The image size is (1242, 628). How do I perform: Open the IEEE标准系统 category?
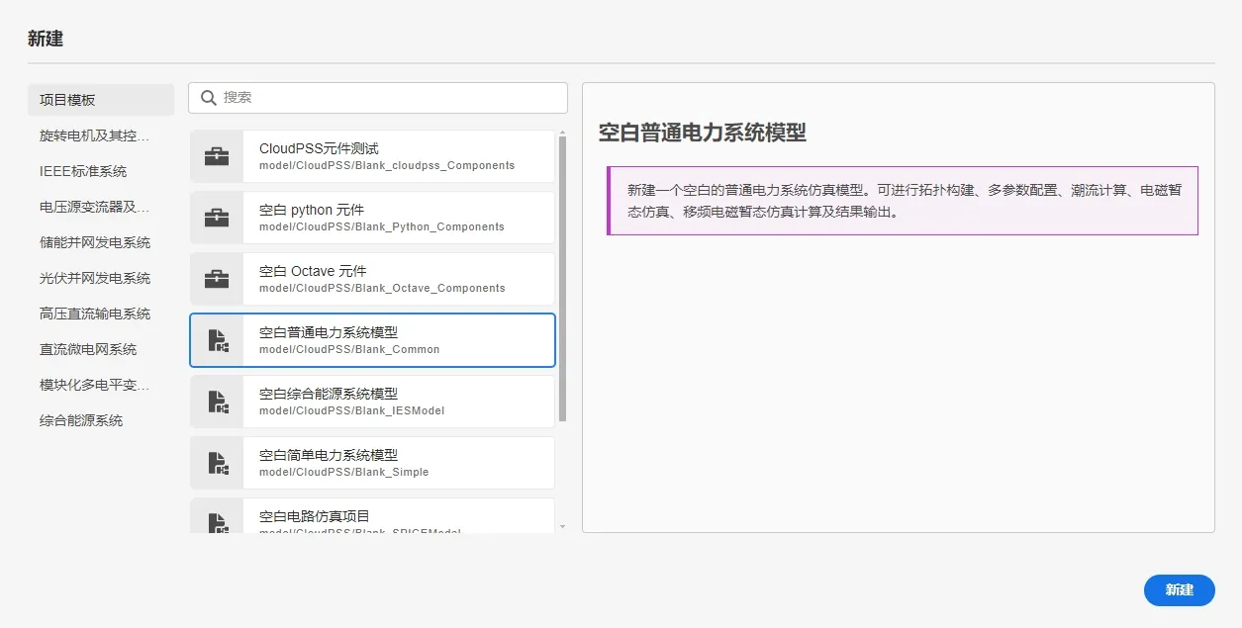(x=83, y=171)
